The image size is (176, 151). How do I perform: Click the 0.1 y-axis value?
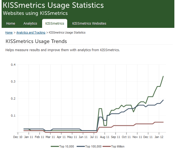[13, 116]
